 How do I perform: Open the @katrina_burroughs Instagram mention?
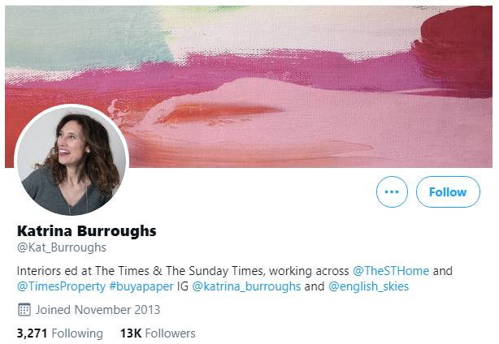246,286
